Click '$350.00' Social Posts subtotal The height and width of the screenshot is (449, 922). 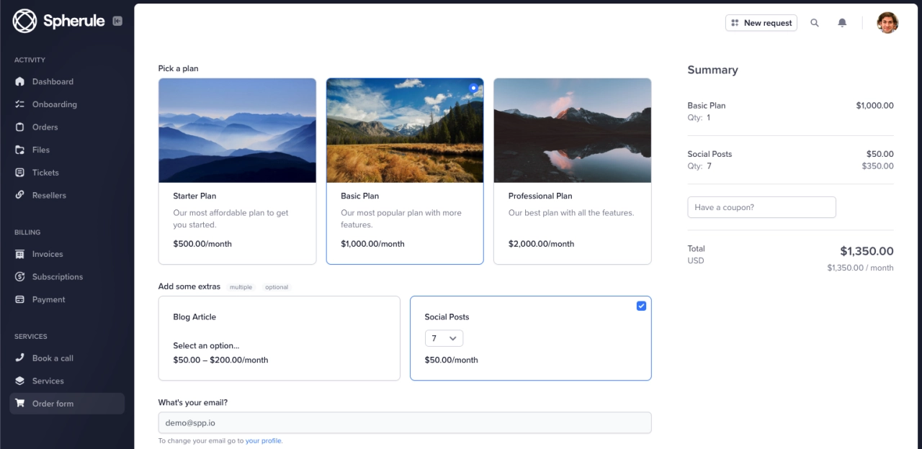[877, 166]
